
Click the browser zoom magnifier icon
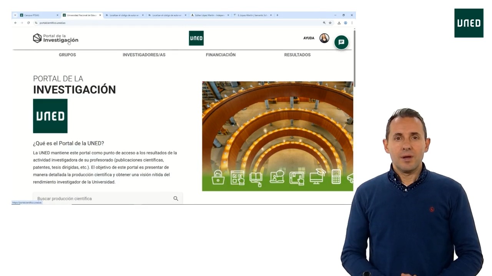(x=324, y=23)
